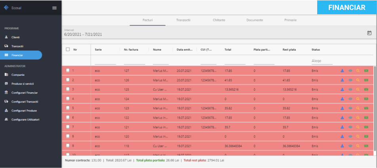Switch to the Chitante tab
The image size is (377, 168).
[x=219, y=20]
